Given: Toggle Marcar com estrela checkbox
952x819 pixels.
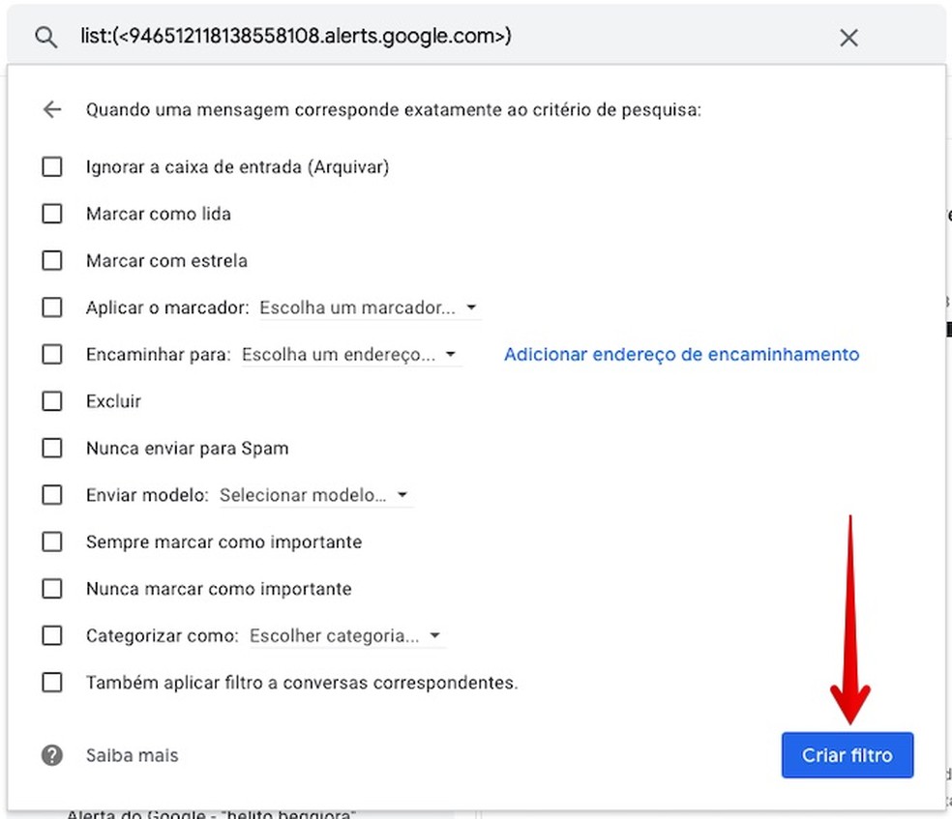Looking at the screenshot, I should (x=52, y=261).
